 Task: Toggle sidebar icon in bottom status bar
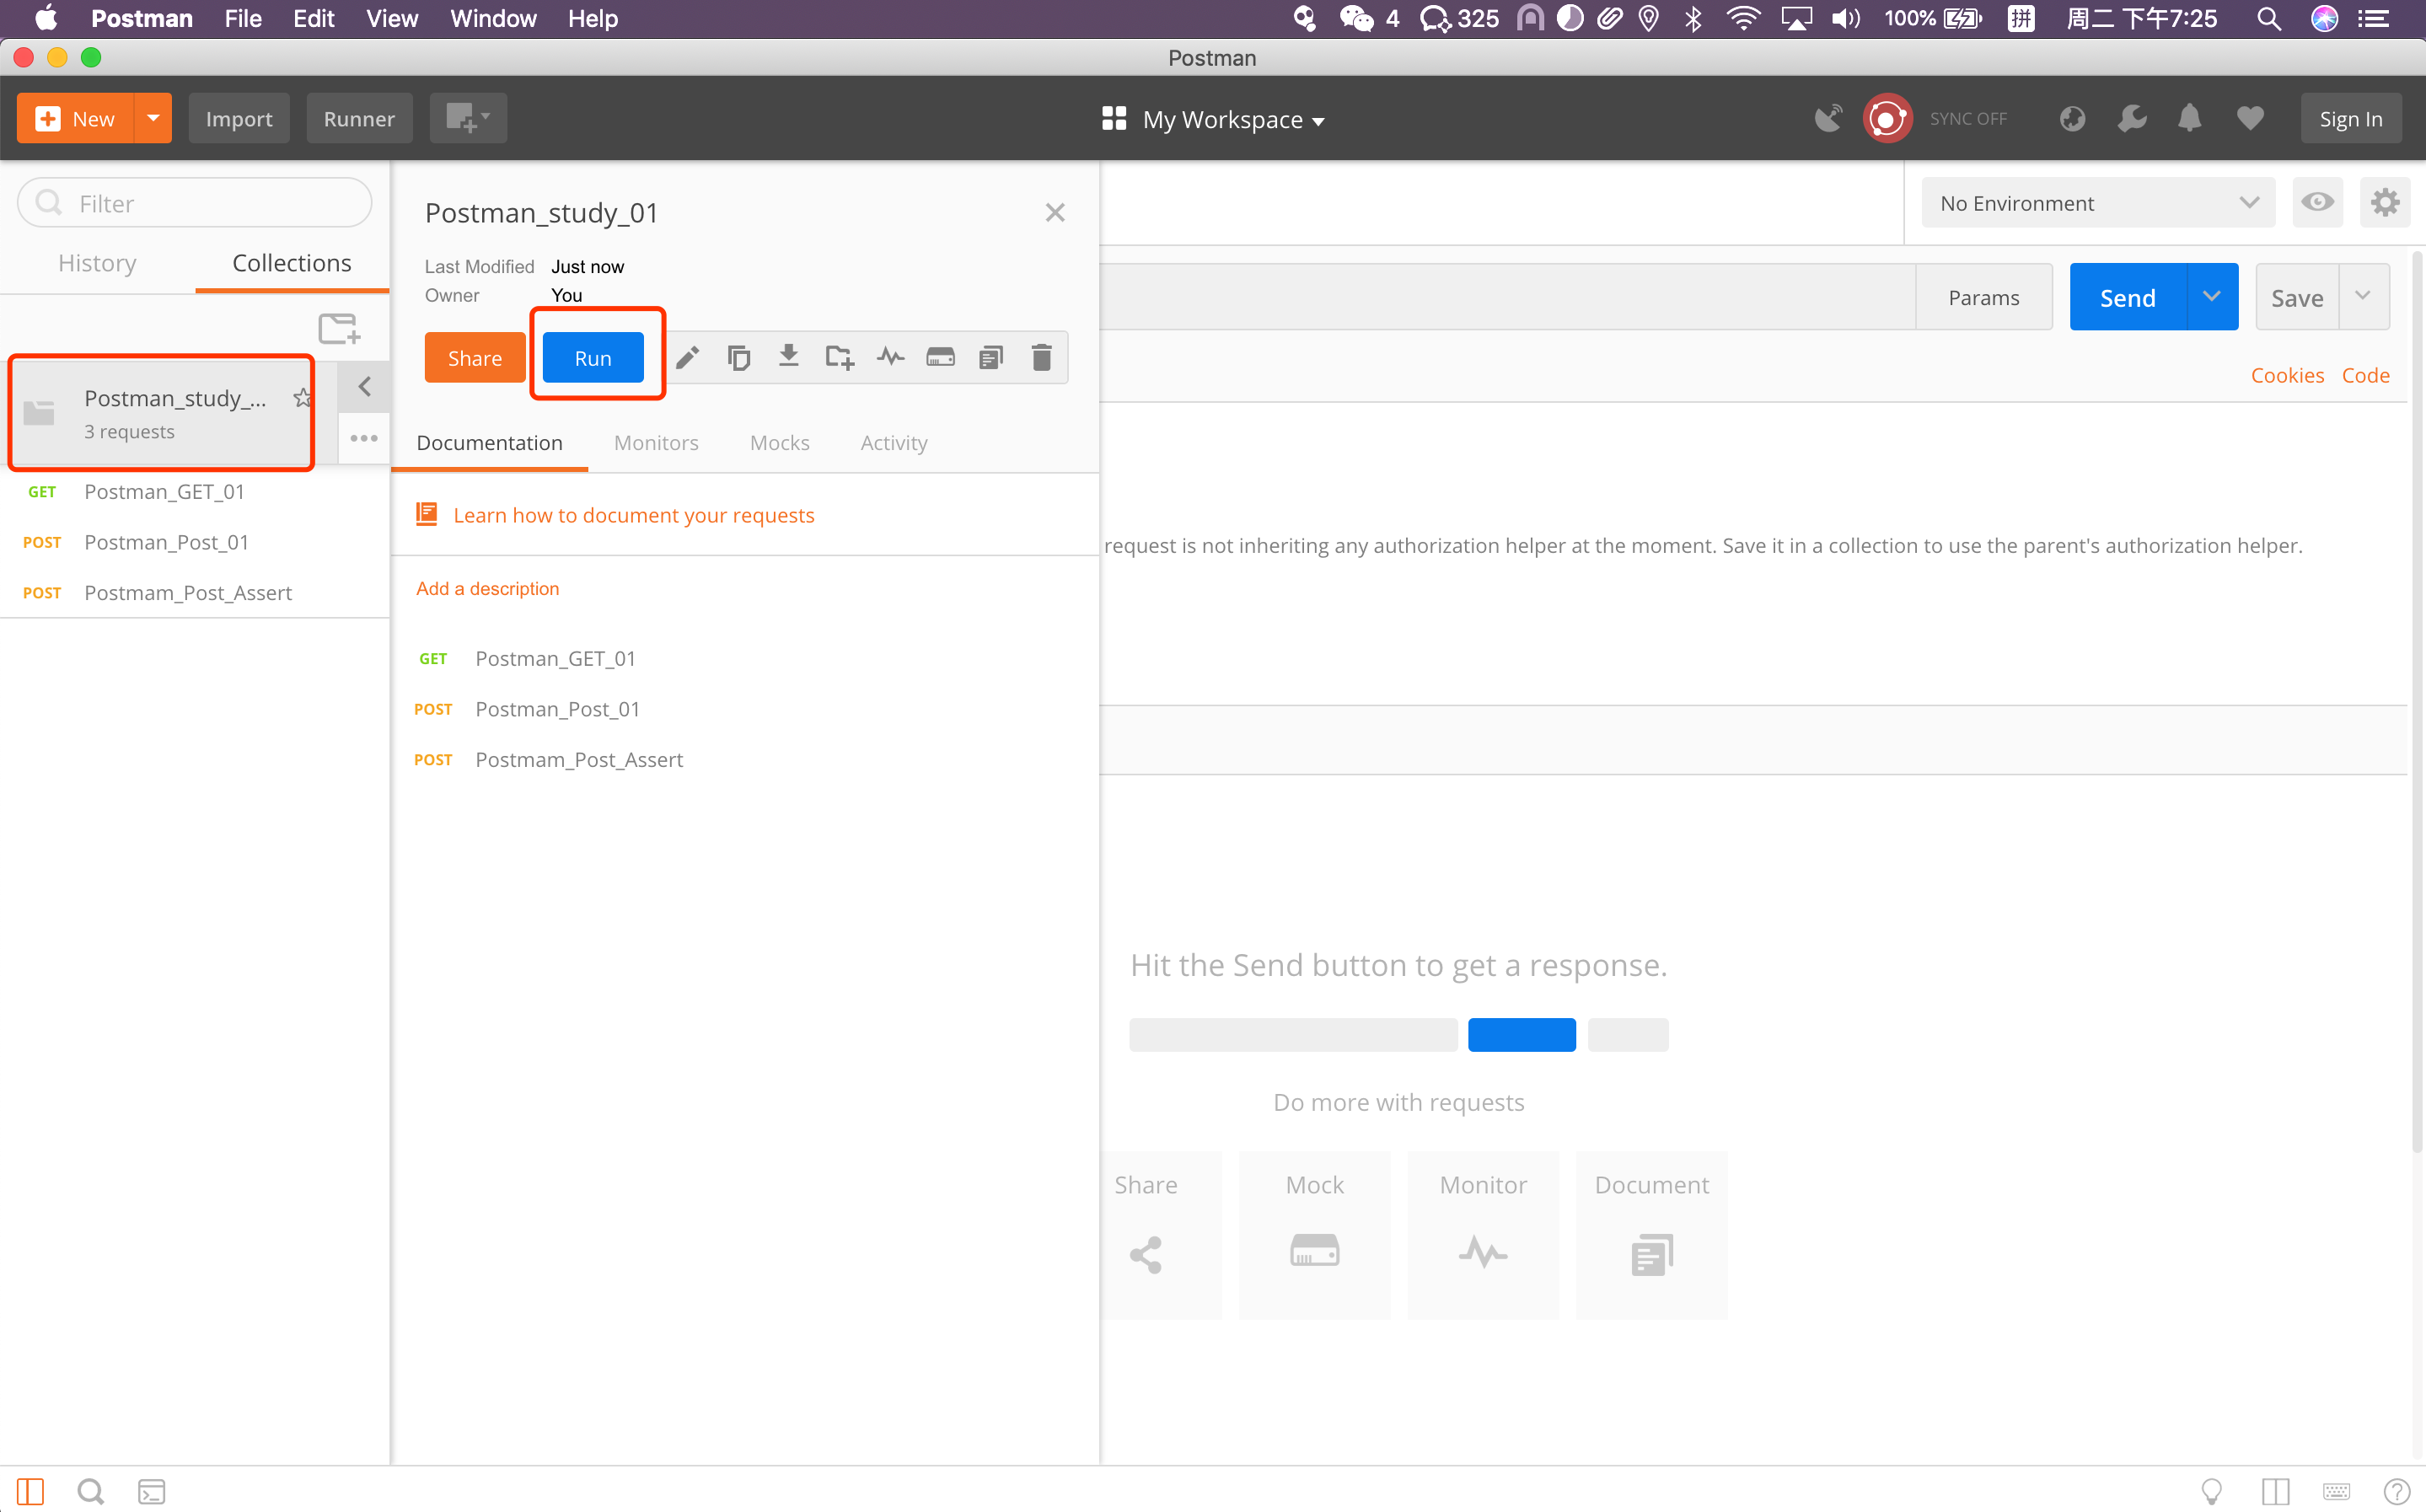tap(30, 1491)
